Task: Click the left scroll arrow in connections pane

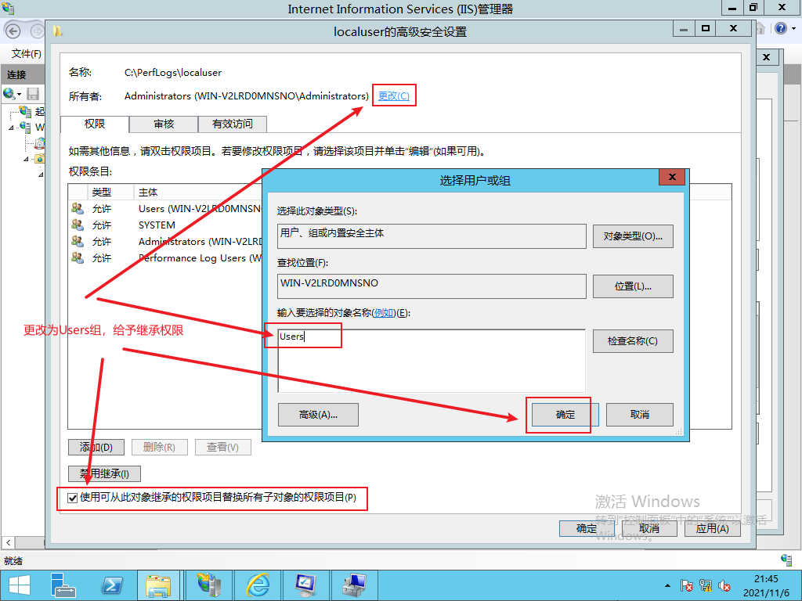Action: click(x=8, y=542)
